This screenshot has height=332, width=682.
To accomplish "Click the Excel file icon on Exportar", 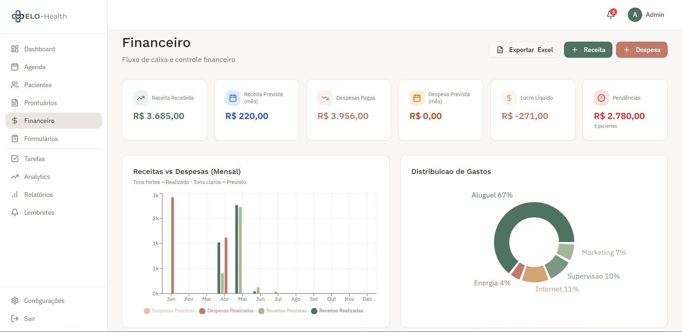I will 500,50.
